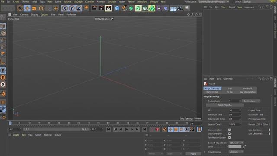Open the Spline Pen tool icon

tap(124, 8)
